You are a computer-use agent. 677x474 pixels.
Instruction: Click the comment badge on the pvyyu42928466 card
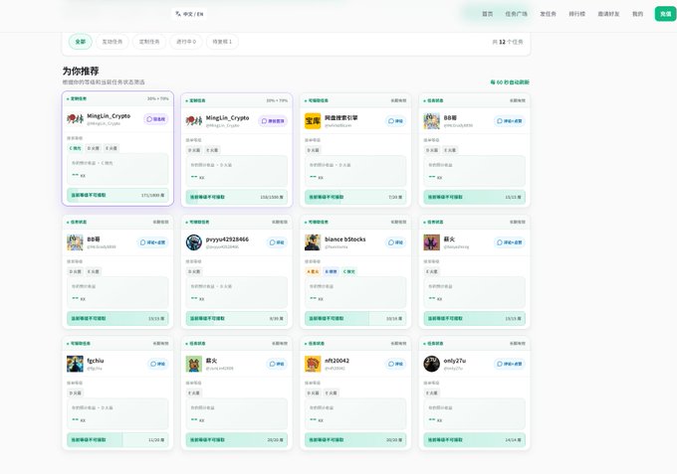point(277,242)
